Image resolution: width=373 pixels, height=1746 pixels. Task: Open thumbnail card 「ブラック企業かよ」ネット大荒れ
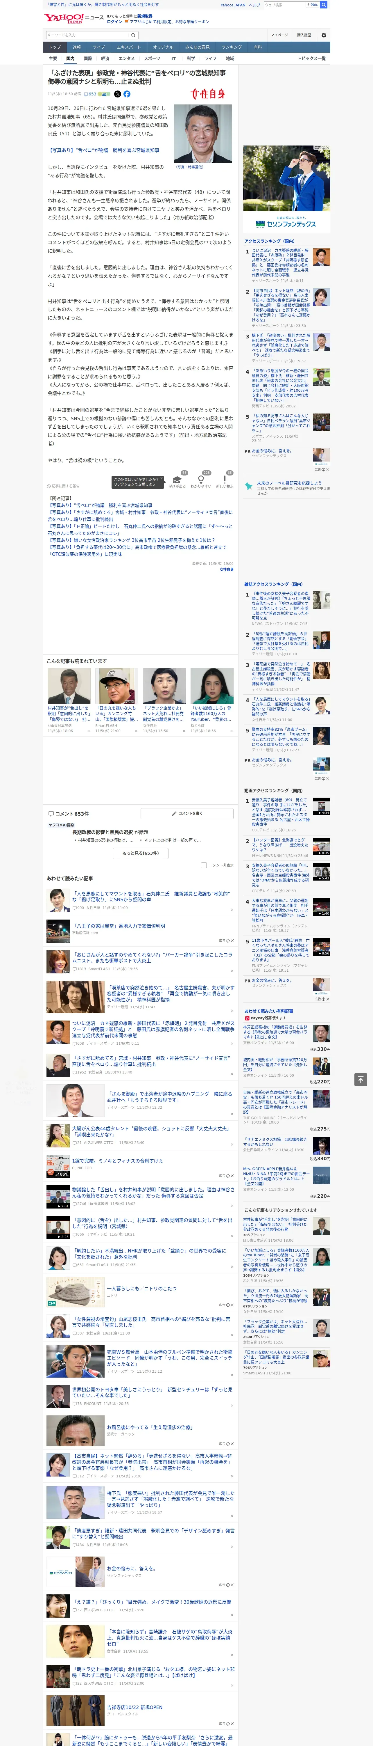click(x=164, y=700)
